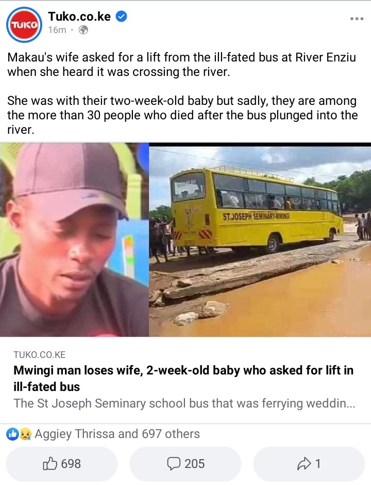Click the blue verified badge
The image size is (371, 485).
coord(121,17)
